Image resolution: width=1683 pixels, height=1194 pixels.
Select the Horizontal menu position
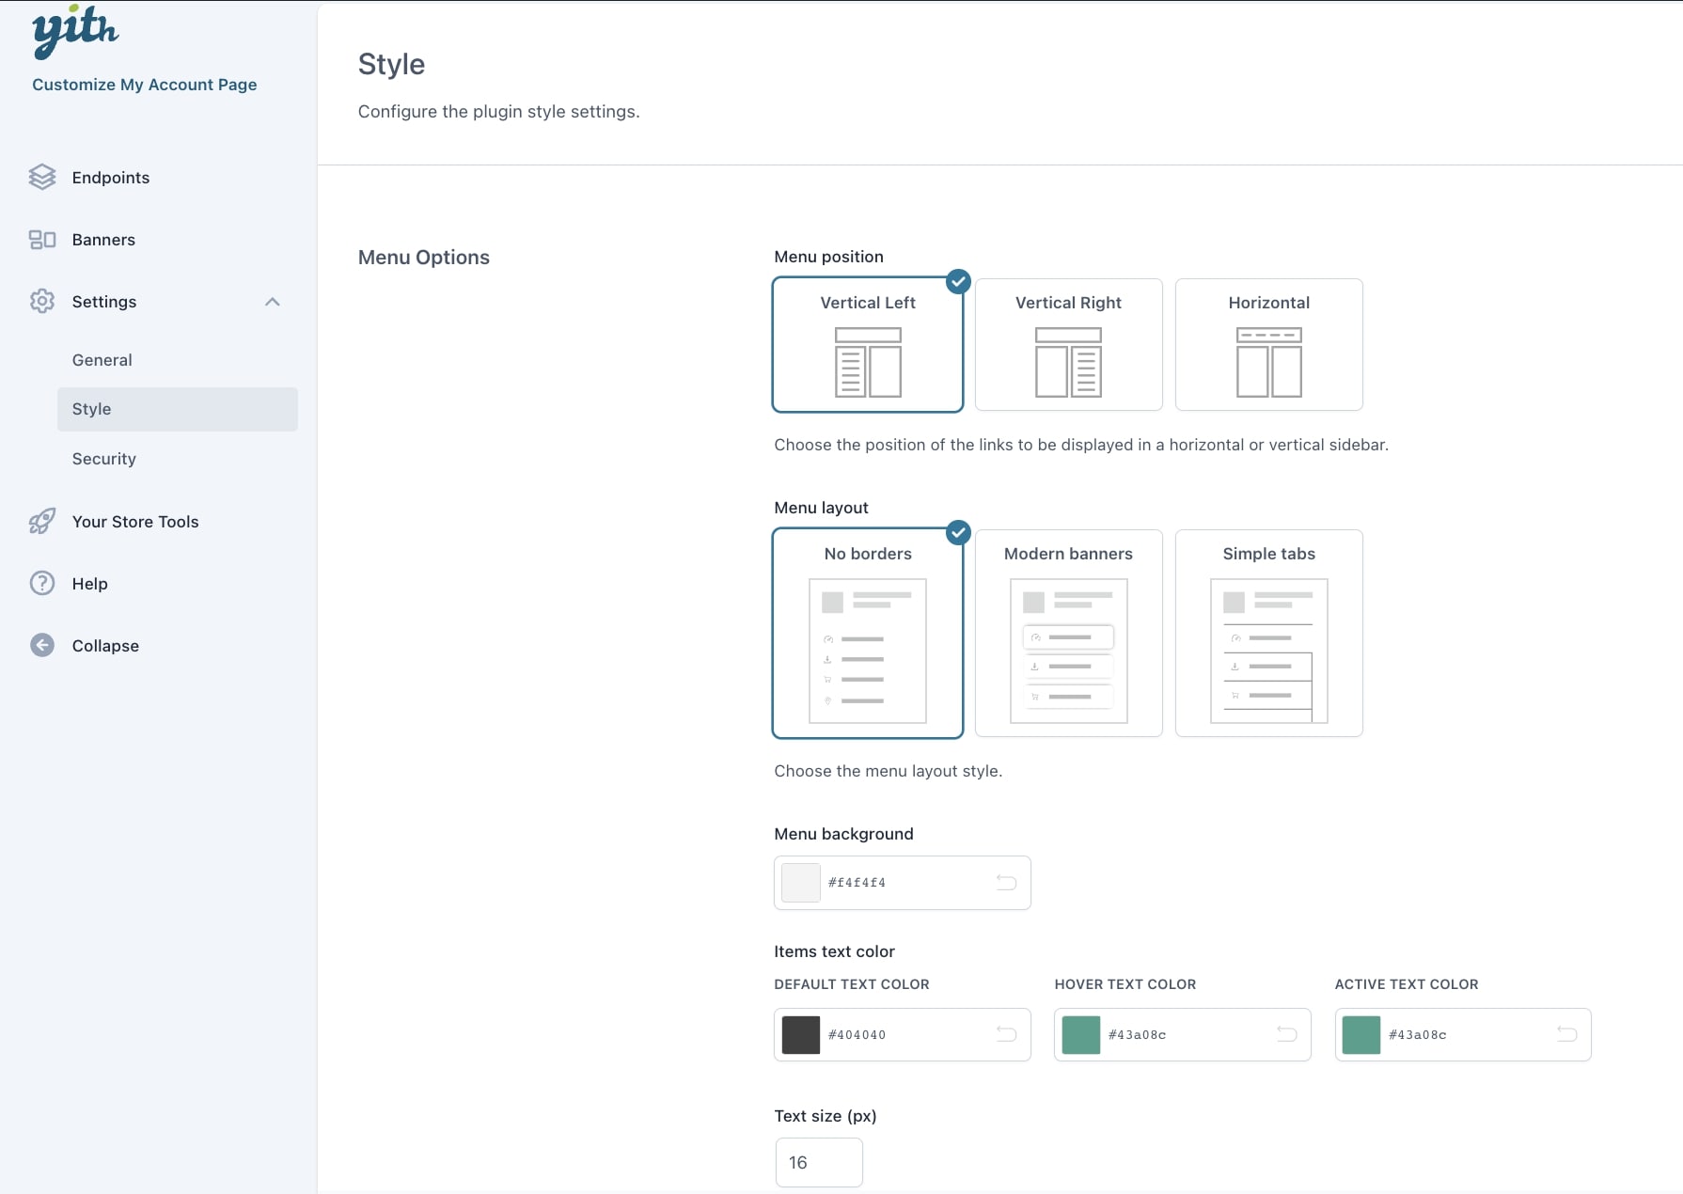tap(1268, 345)
